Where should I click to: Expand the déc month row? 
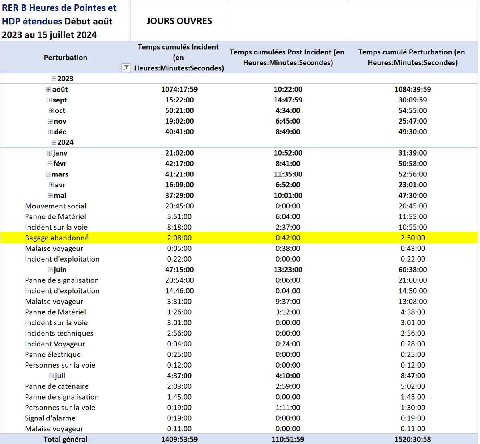51,132
